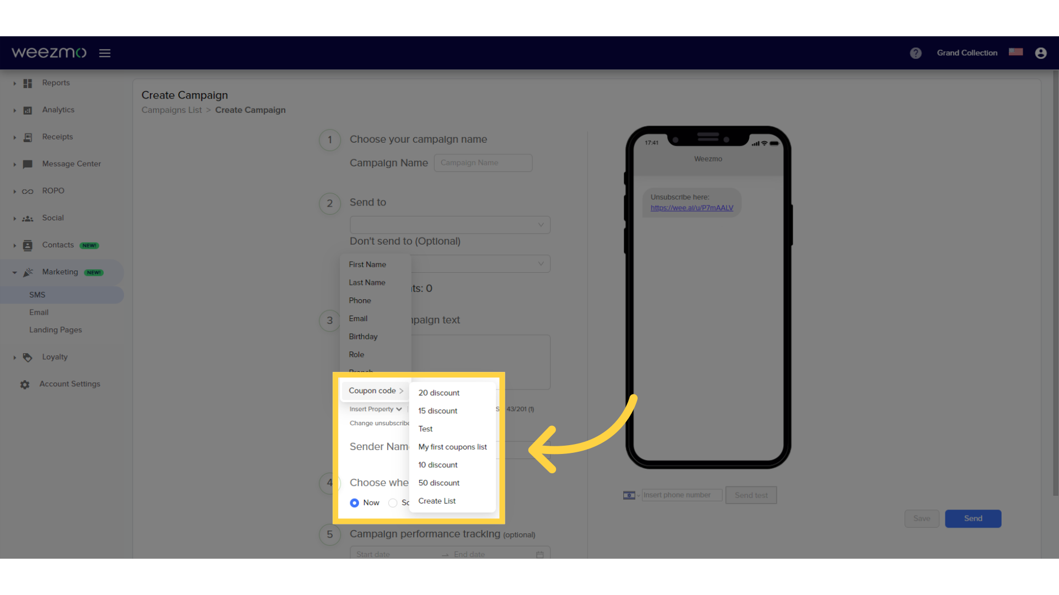1059x595 pixels.
Task: Toggle the Marketing section expander
Action: click(x=14, y=272)
